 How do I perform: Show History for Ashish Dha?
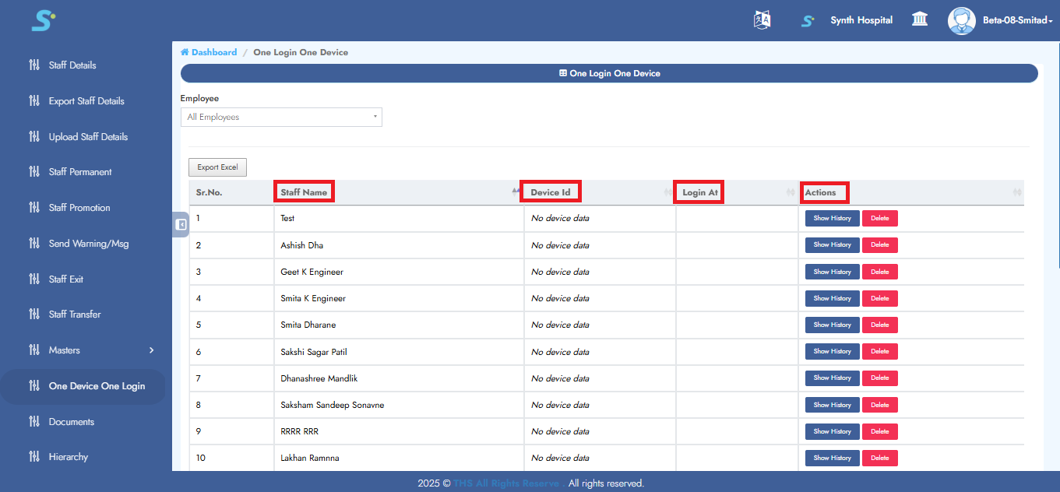(832, 245)
